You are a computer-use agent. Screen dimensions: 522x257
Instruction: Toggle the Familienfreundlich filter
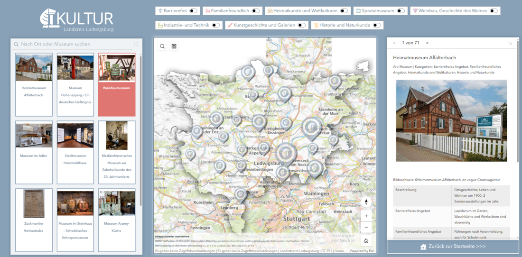click(x=255, y=10)
